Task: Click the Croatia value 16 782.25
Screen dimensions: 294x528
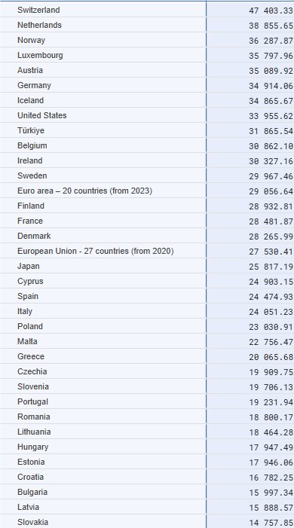Action: (x=271, y=478)
